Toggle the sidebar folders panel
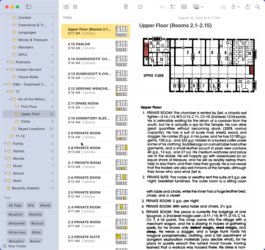This screenshot has width=265, height=250. [28, 7]
